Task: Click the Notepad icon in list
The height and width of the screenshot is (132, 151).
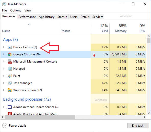Action: (x=10, y=69)
